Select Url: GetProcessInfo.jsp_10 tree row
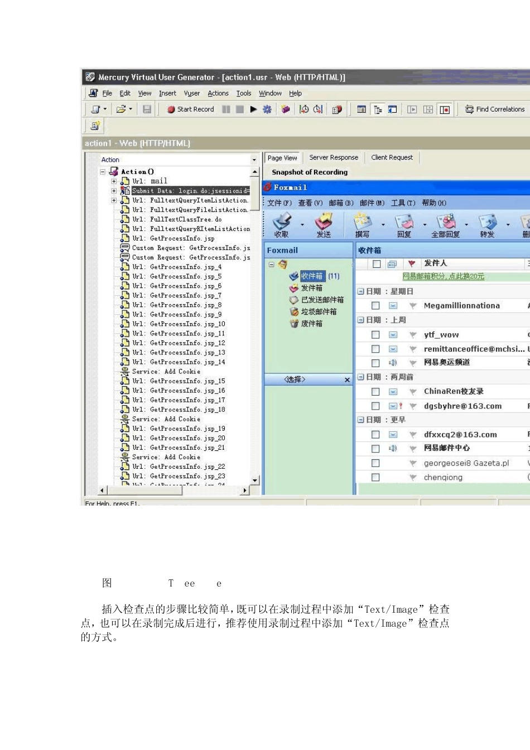This screenshot has height=750, width=530. pos(179,324)
